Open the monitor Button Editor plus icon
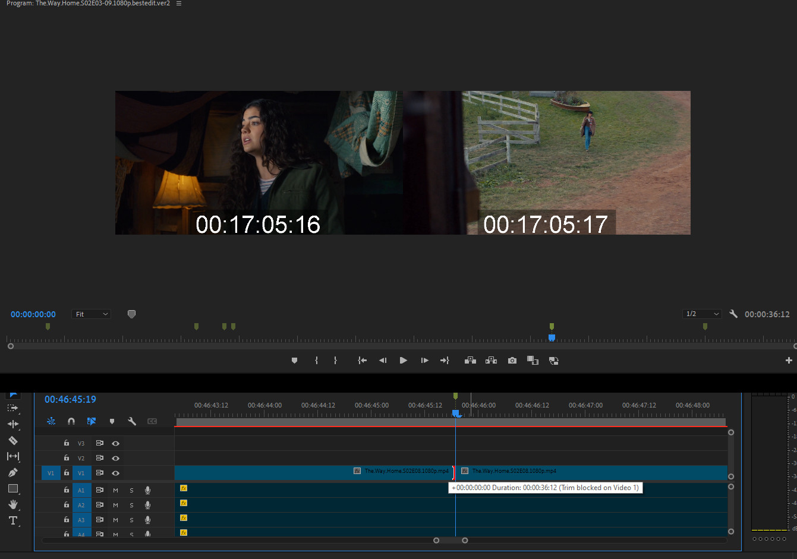 789,361
